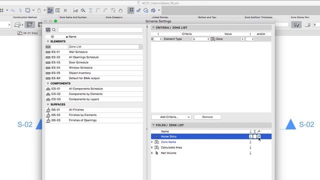Click the lock icon in toolbar
320x180 pixels.
coord(39,10)
